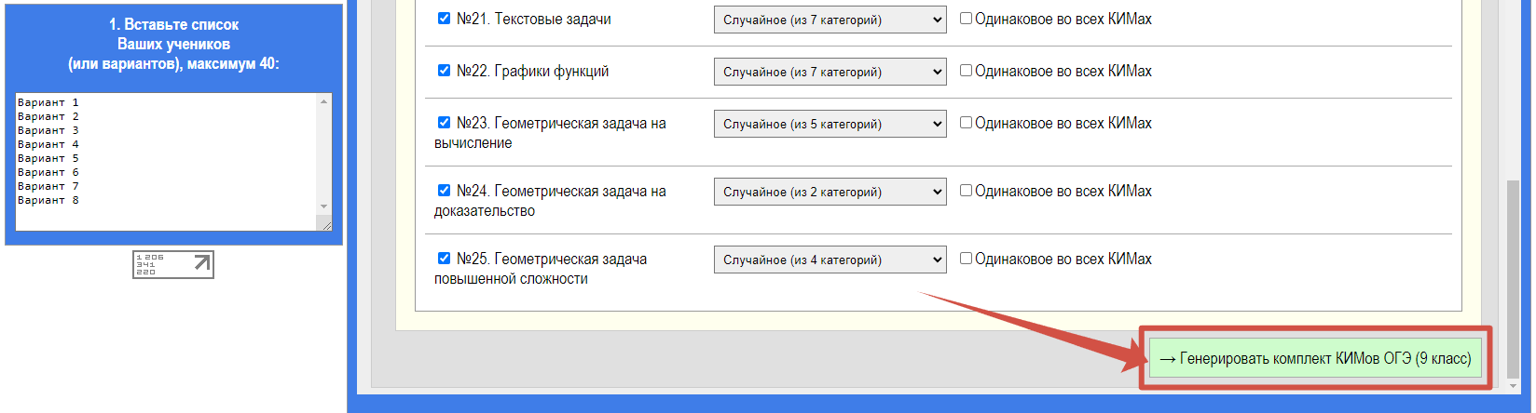Expand the category dropdown for №22 Графики функций
1536x413 pixels.
point(830,72)
